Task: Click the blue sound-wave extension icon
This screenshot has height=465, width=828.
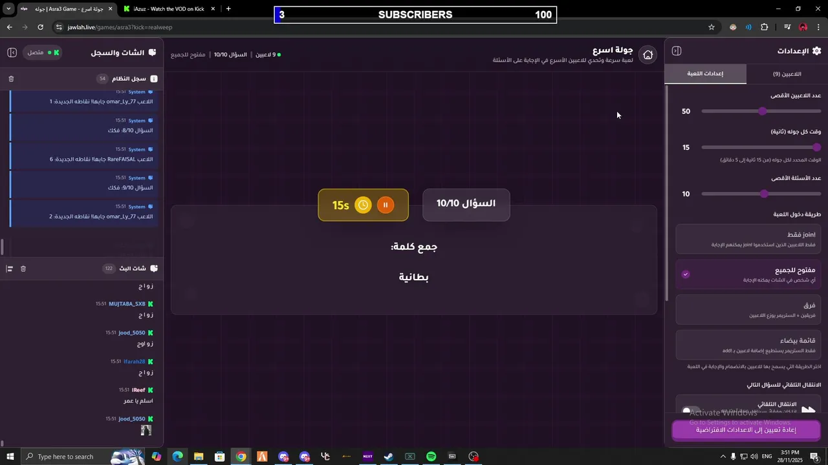Action: (x=748, y=27)
